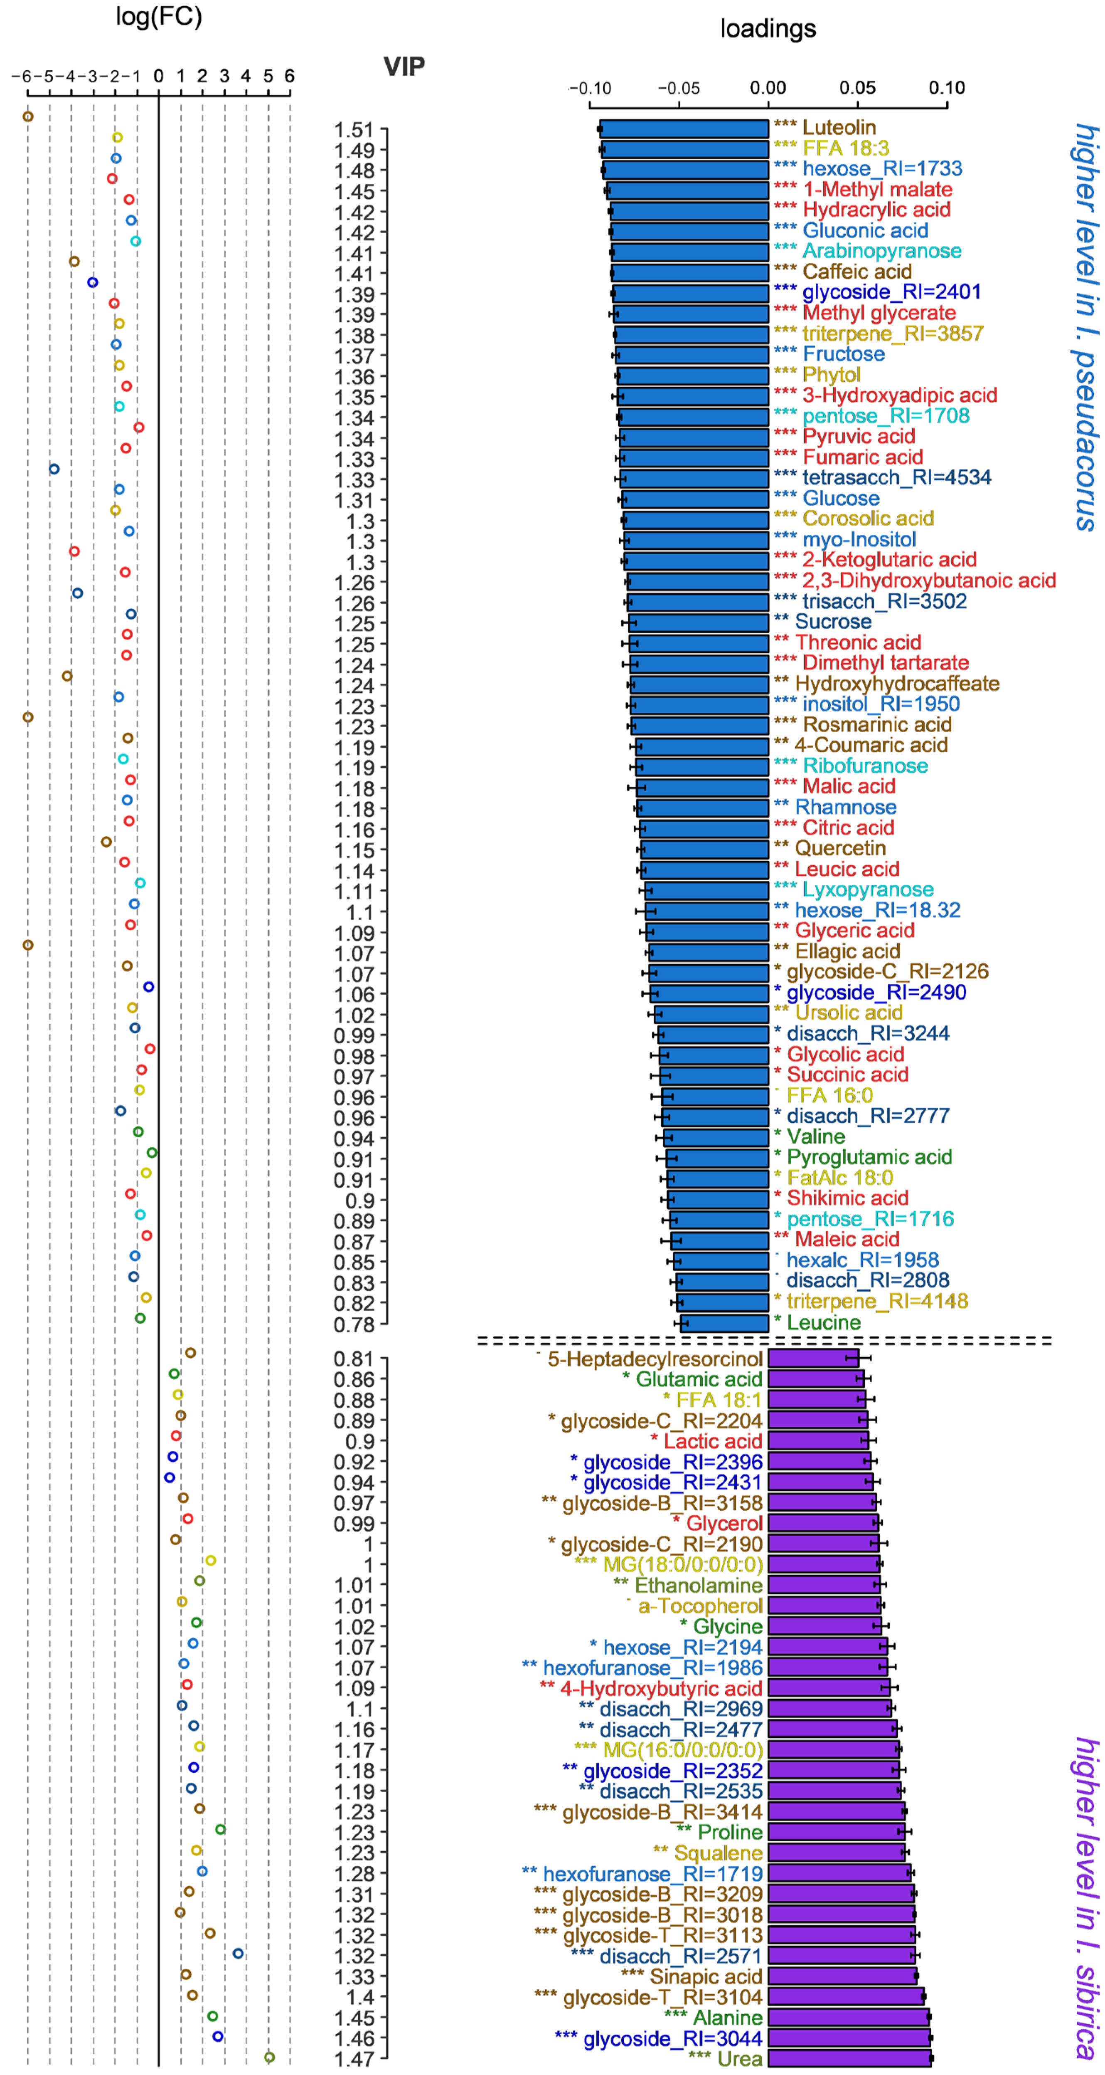Click the Squalene label
This screenshot has height=2075, width=1105.
pyautogui.click(x=718, y=1853)
